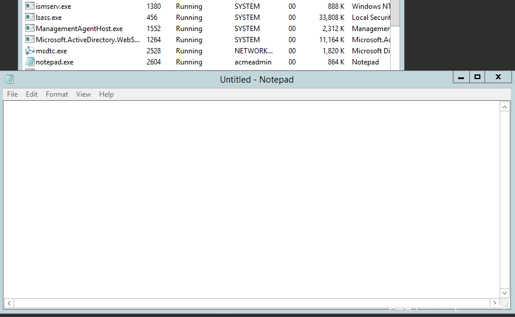Viewport: 515px width, 317px height.
Task: Open the Help menu in Notepad
Action: (x=106, y=94)
